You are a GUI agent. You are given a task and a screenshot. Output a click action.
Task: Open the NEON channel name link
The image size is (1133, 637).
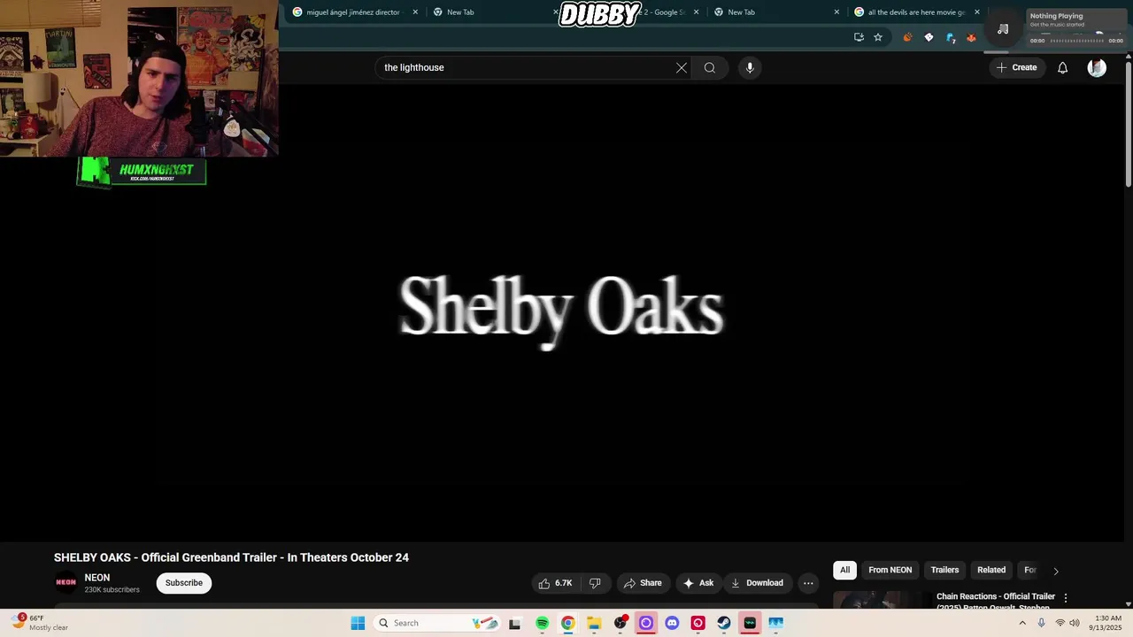97,578
